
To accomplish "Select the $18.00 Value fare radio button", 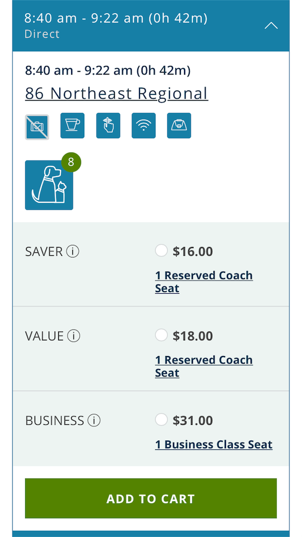I will coord(161,335).
